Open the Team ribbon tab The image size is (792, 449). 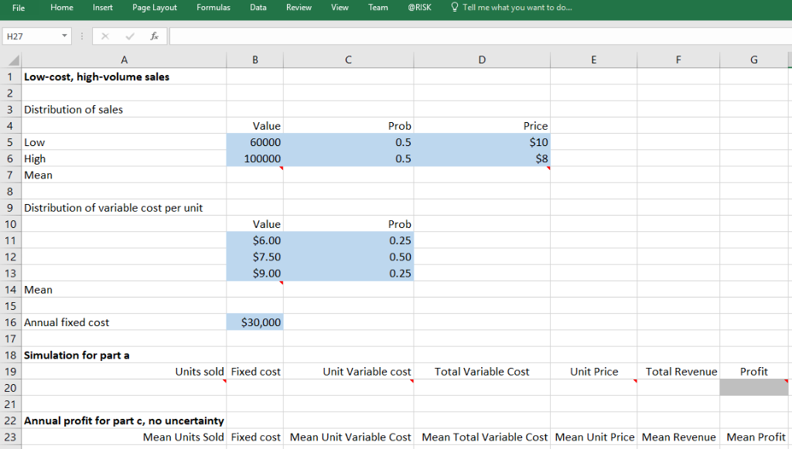tap(378, 8)
